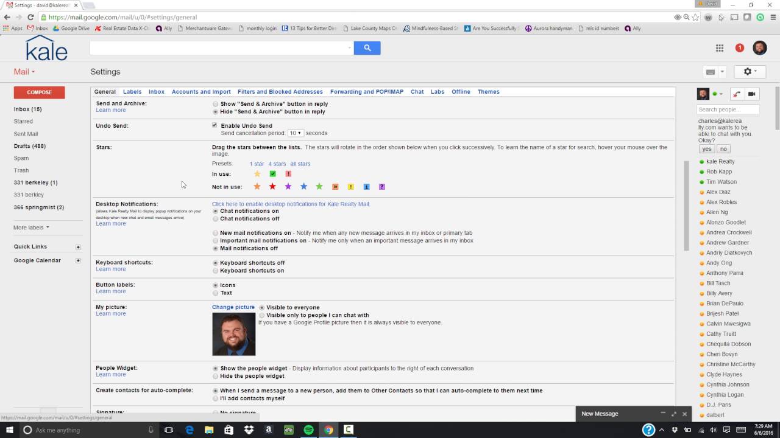Click the orange guillemet icon
The width and height of the screenshot is (780, 438).
pos(335,187)
